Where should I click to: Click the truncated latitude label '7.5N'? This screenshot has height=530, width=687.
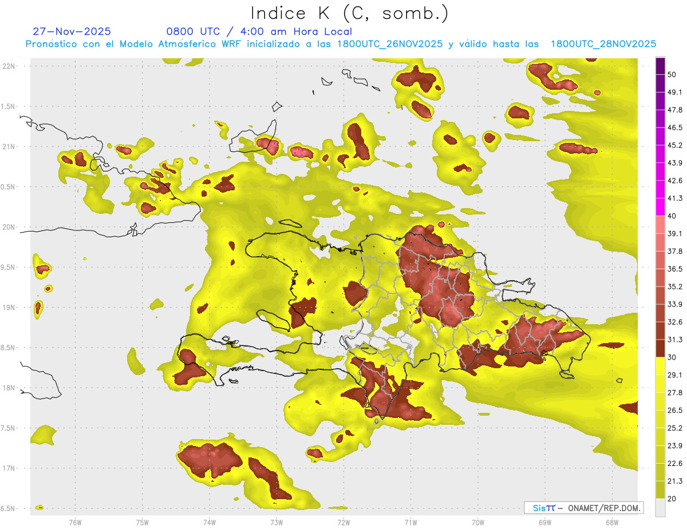pos(8,428)
